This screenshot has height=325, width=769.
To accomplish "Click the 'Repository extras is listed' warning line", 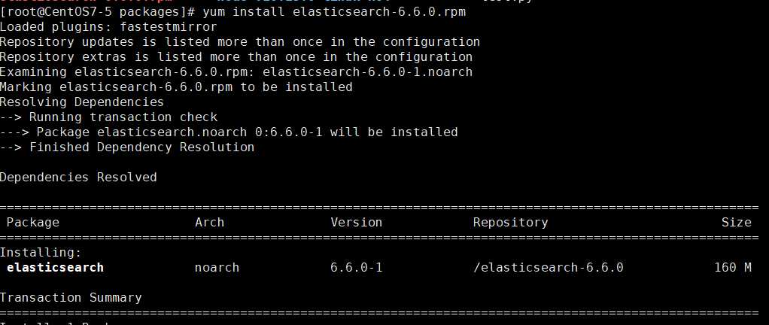I will coord(236,57).
